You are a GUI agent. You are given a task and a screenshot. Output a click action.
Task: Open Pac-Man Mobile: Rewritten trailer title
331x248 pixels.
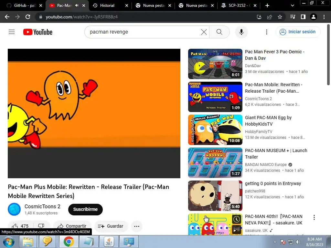click(274, 88)
